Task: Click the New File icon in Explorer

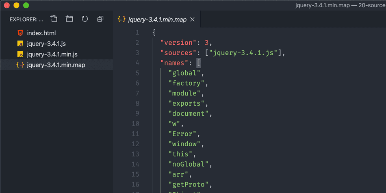Action: (x=54, y=19)
